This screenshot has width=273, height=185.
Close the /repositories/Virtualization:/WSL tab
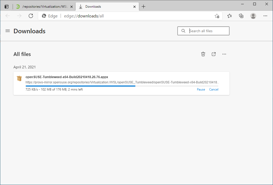(71, 7)
